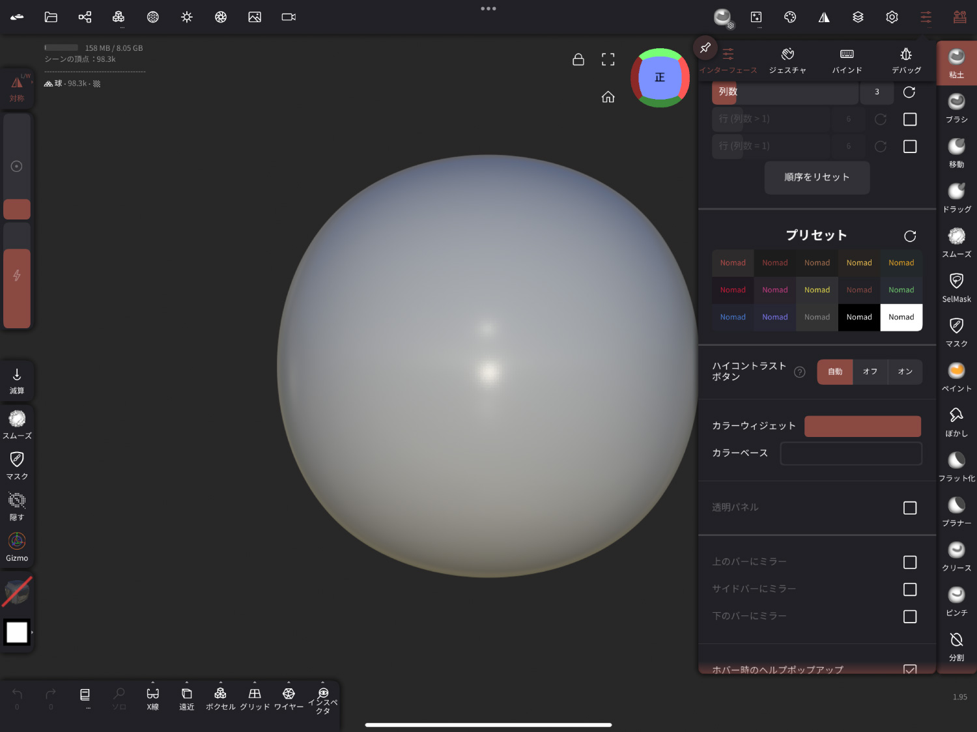Enable サイドバーにミラー checkbox
This screenshot has height=732, width=977.
click(909, 589)
